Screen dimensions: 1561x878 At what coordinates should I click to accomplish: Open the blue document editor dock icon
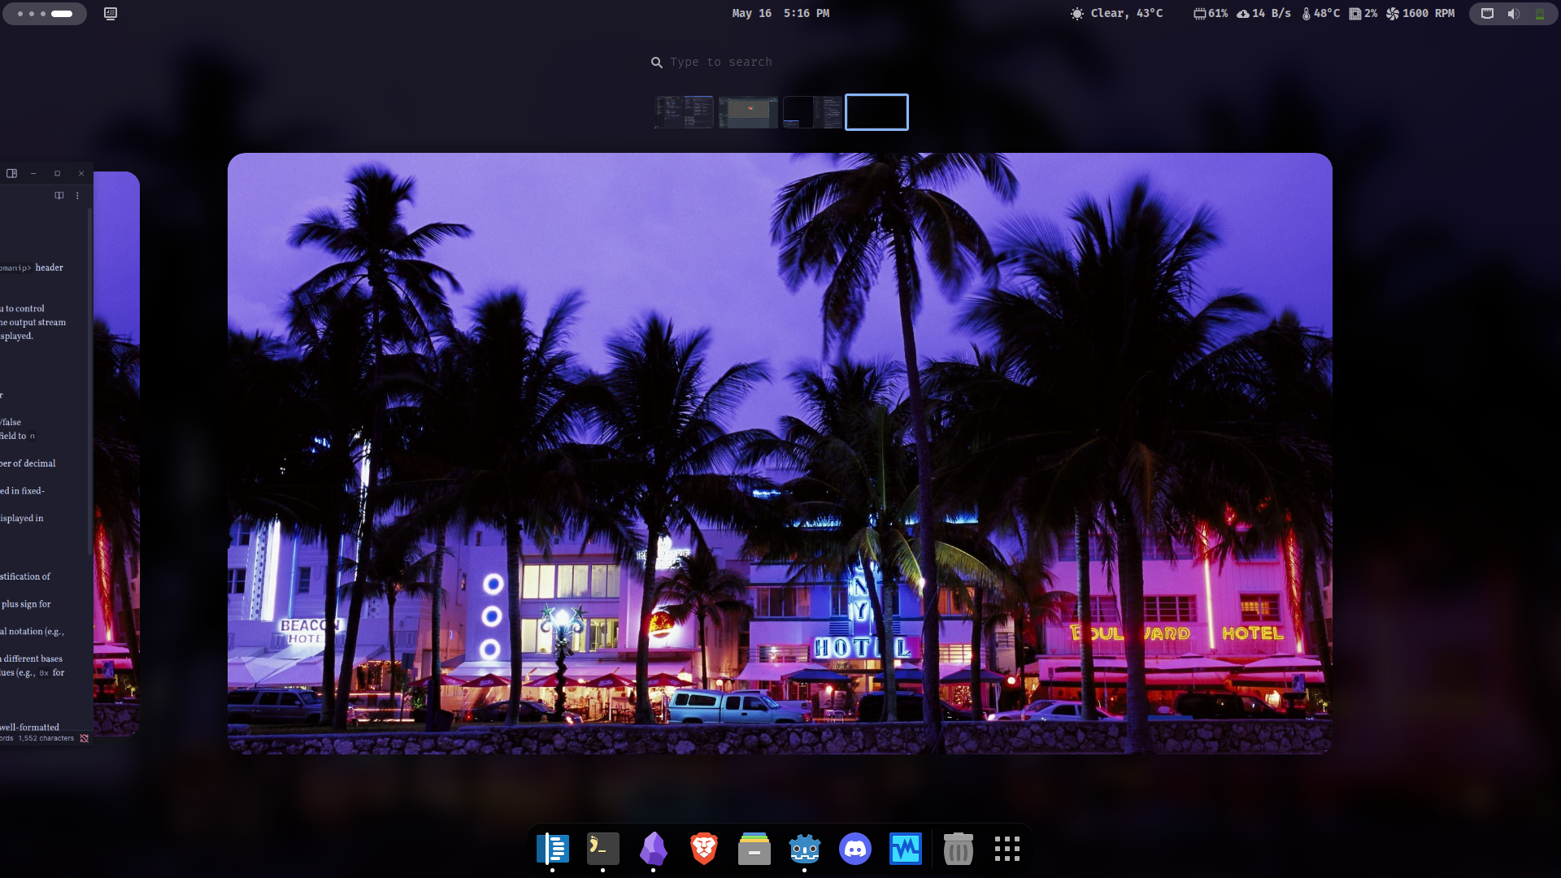tap(552, 849)
